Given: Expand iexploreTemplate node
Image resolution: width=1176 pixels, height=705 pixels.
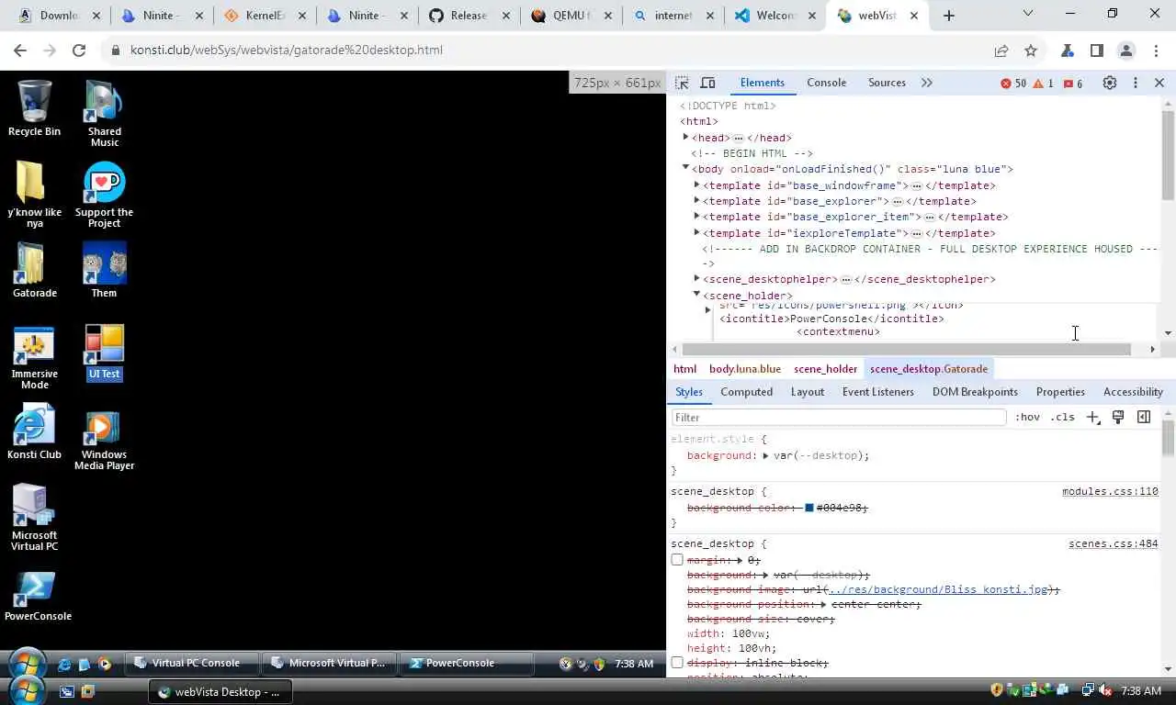Looking at the screenshot, I should (696, 232).
